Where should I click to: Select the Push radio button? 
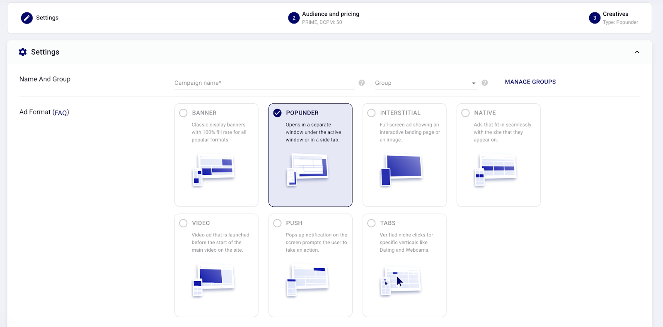click(277, 223)
